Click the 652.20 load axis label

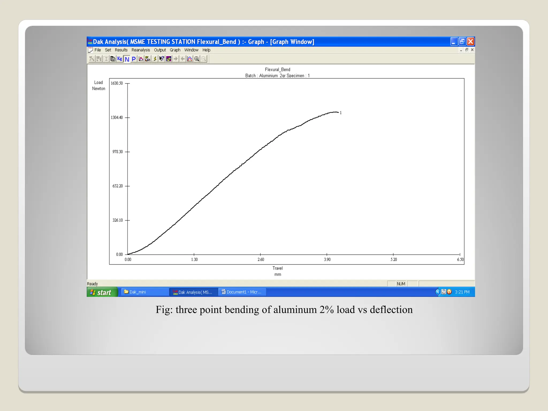(x=117, y=186)
